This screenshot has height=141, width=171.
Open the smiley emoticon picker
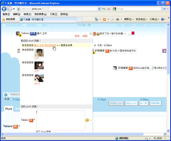pos(87,120)
